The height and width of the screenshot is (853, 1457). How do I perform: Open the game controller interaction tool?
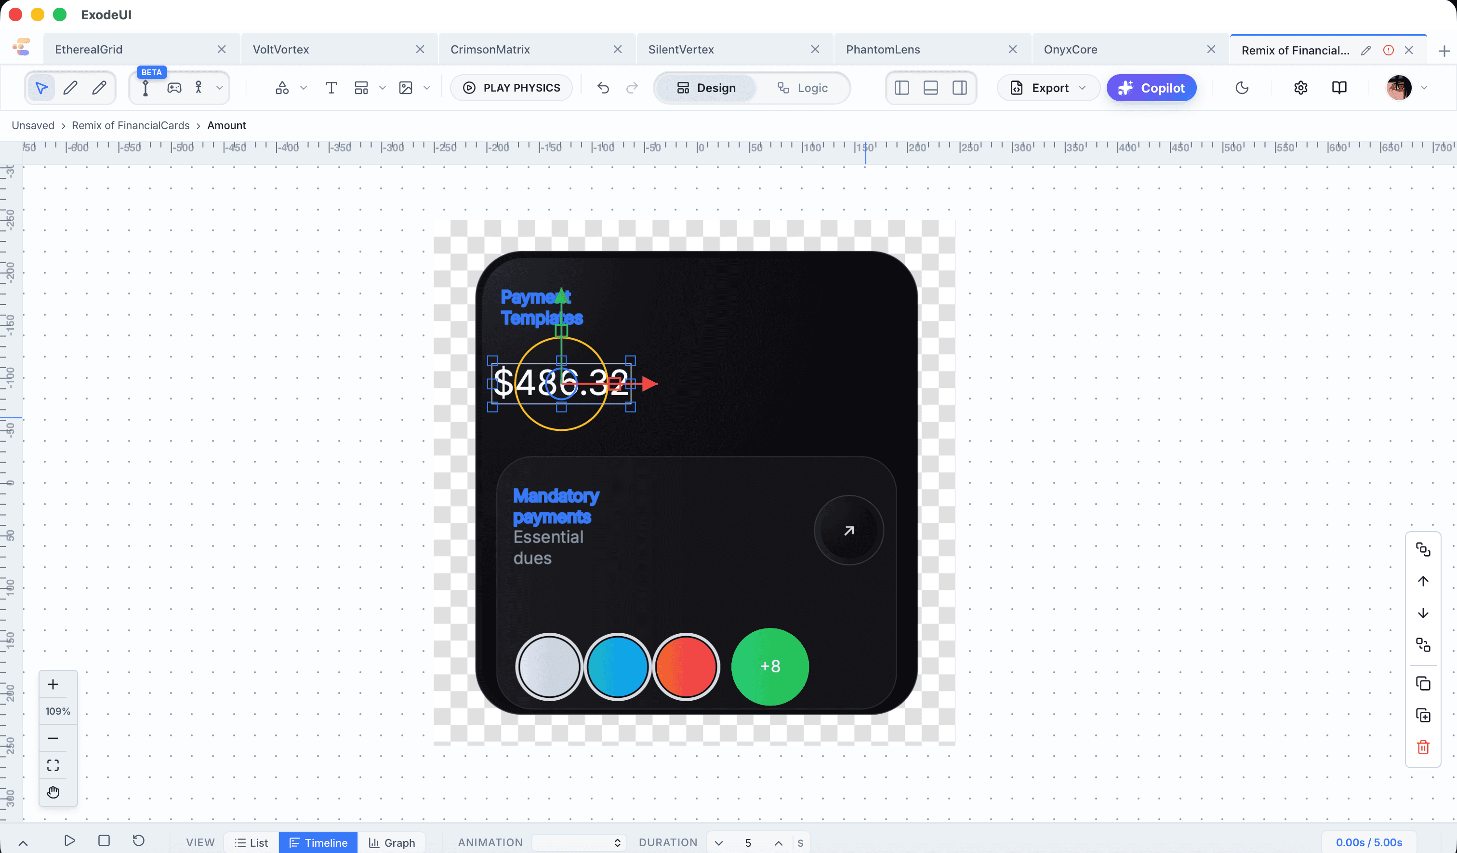click(174, 87)
